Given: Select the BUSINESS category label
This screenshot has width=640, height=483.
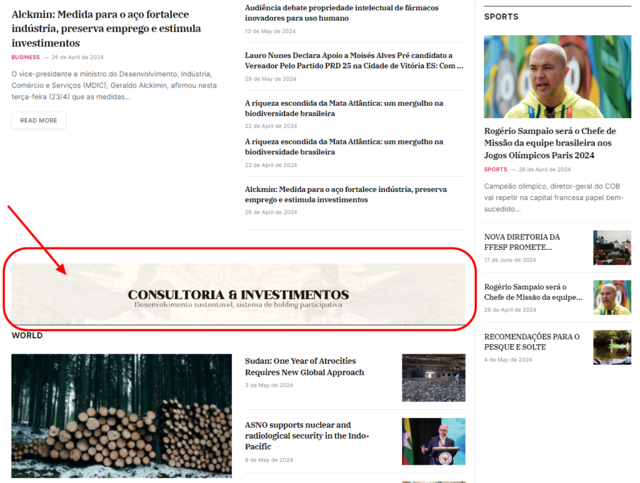Looking at the screenshot, I should 25,57.
